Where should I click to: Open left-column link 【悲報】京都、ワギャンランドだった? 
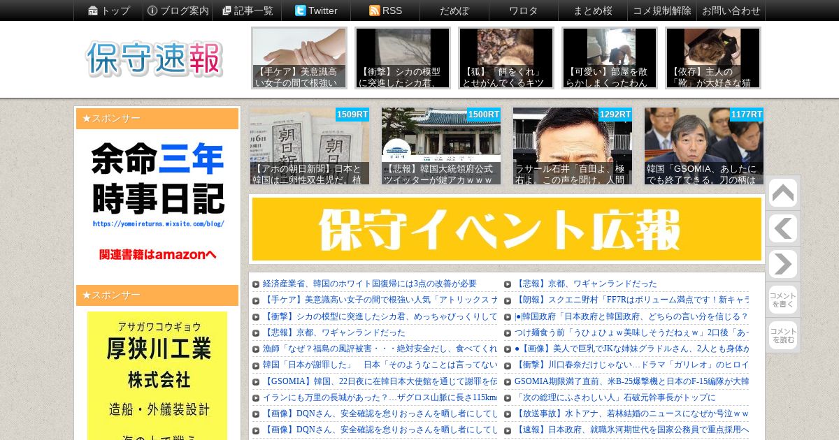pos(334,332)
